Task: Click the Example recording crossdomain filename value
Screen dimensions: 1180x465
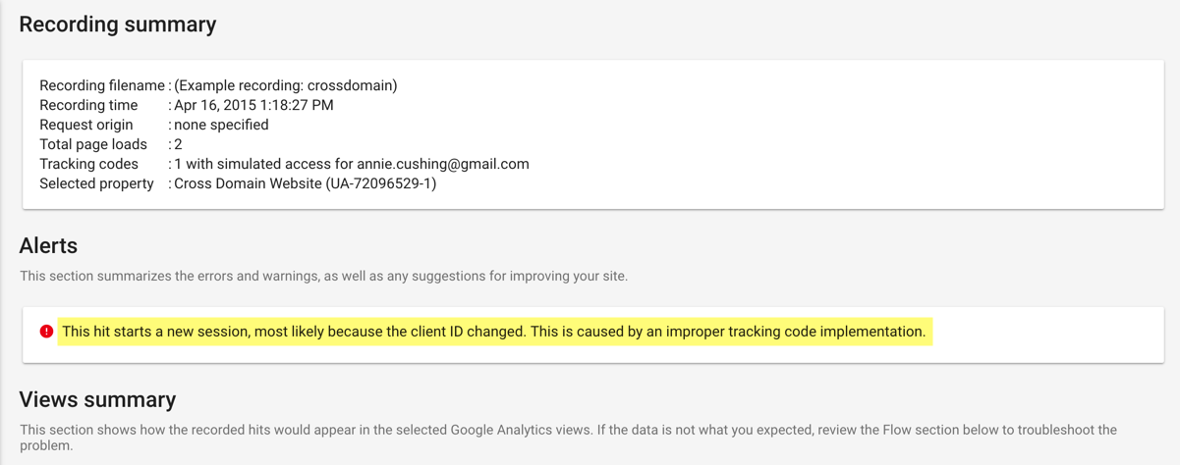Action: pyautogui.click(x=286, y=85)
